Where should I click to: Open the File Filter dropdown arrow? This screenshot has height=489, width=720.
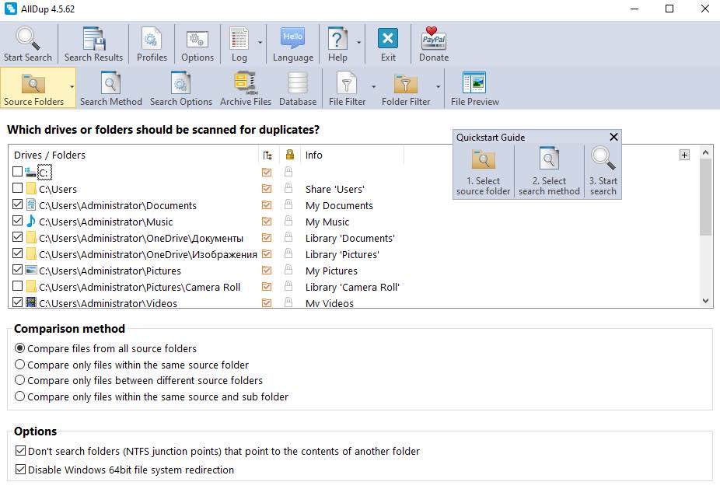[x=373, y=87]
